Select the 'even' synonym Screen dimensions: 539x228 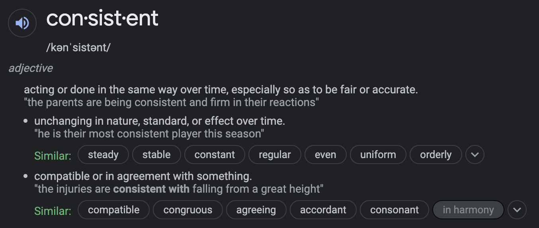[x=325, y=155]
